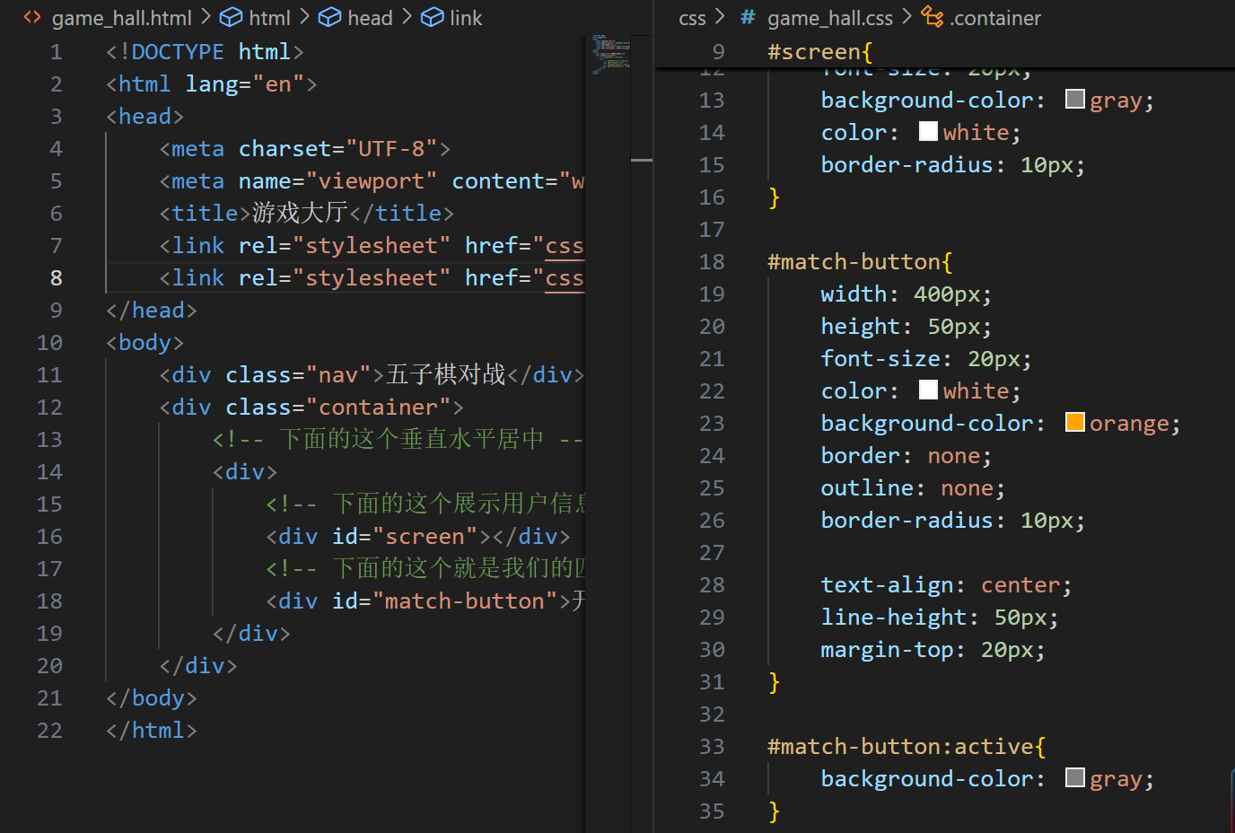Click the div id="screen" line
This screenshot has width=1235, height=833.
point(418,537)
